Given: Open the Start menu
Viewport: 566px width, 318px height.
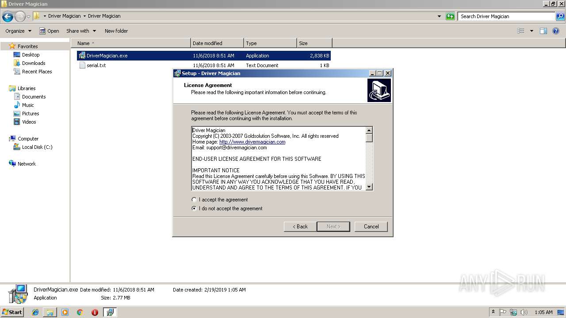Looking at the screenshot, I should (12, 312).
